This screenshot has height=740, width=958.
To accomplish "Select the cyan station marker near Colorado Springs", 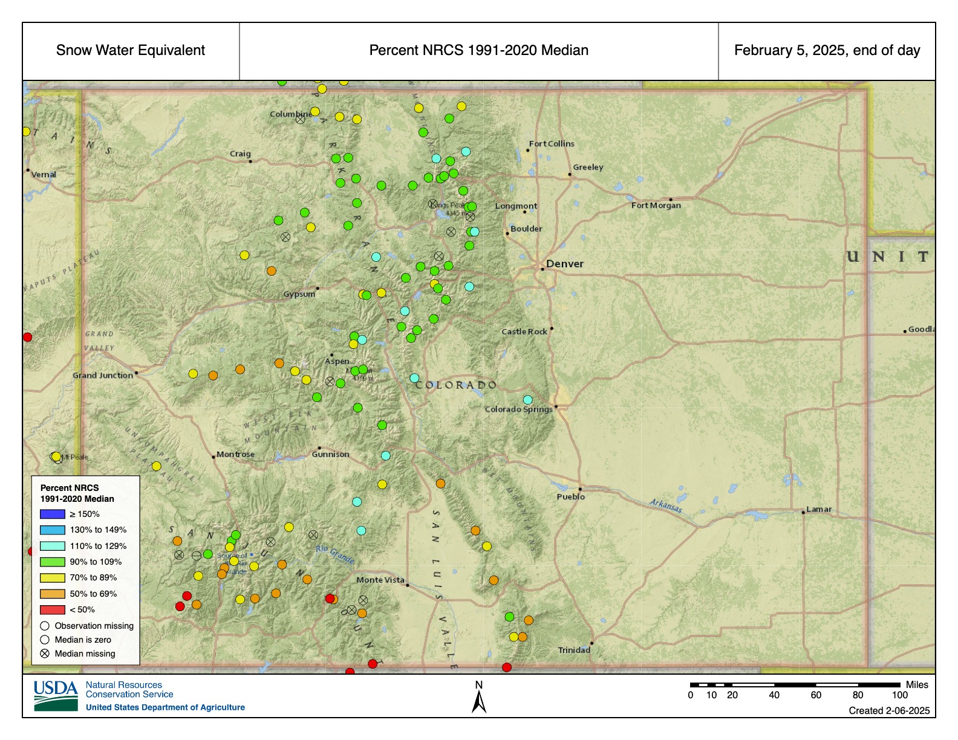I will (x=527, y=400).
